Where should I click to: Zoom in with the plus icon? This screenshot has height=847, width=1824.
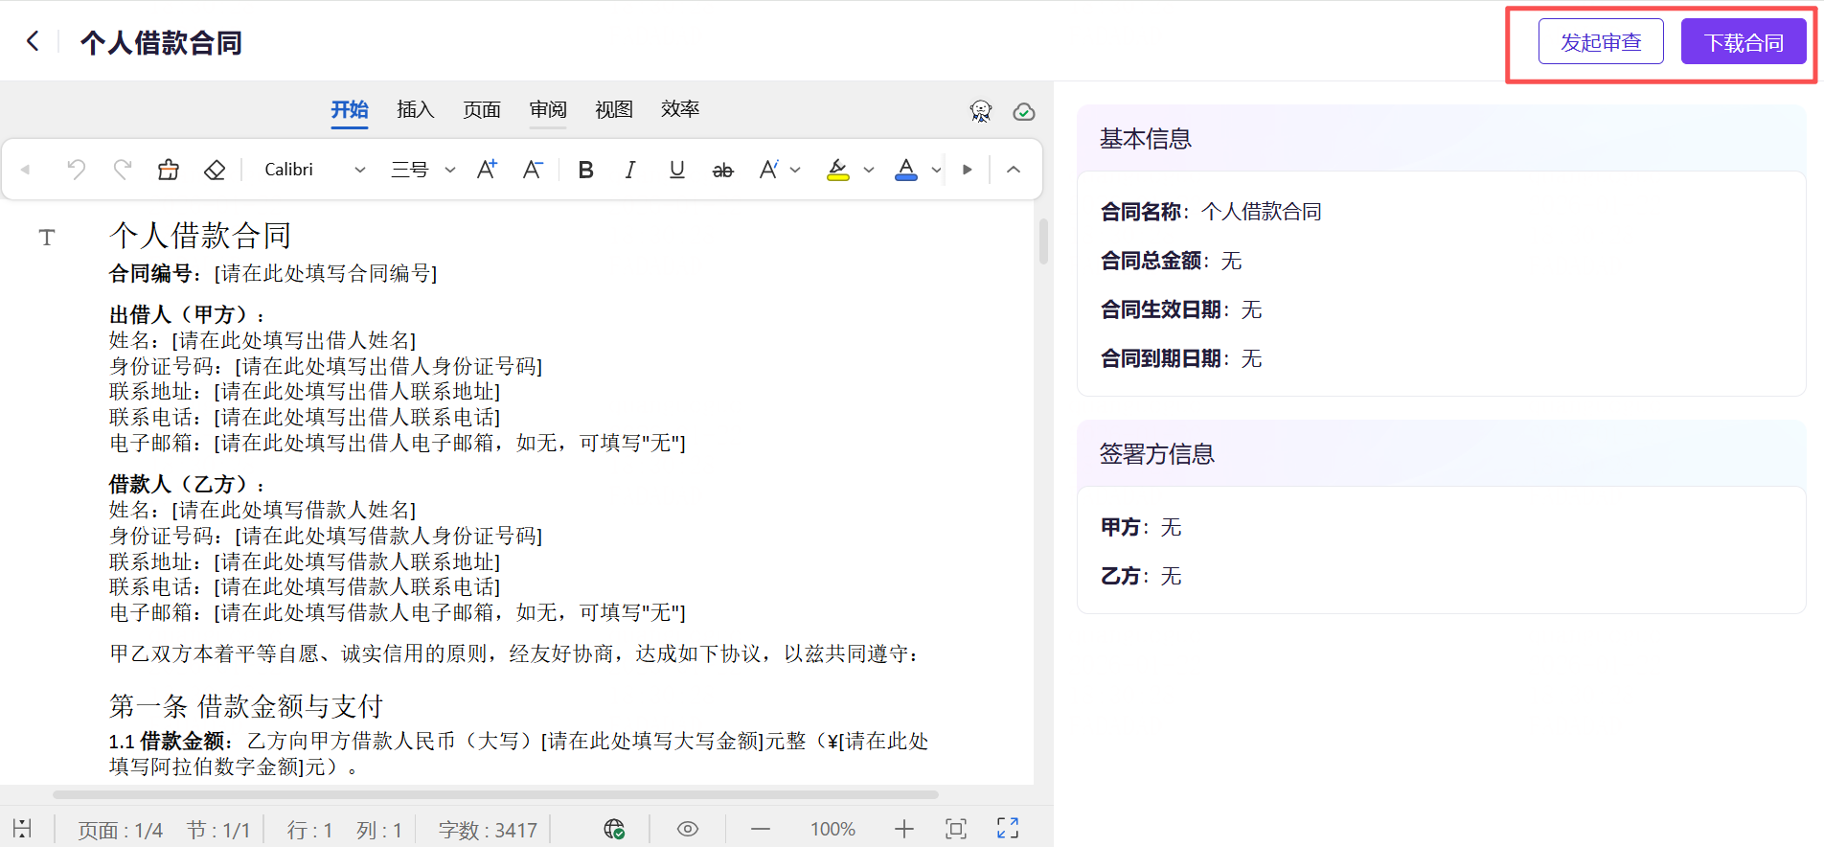tap(904, 829)
